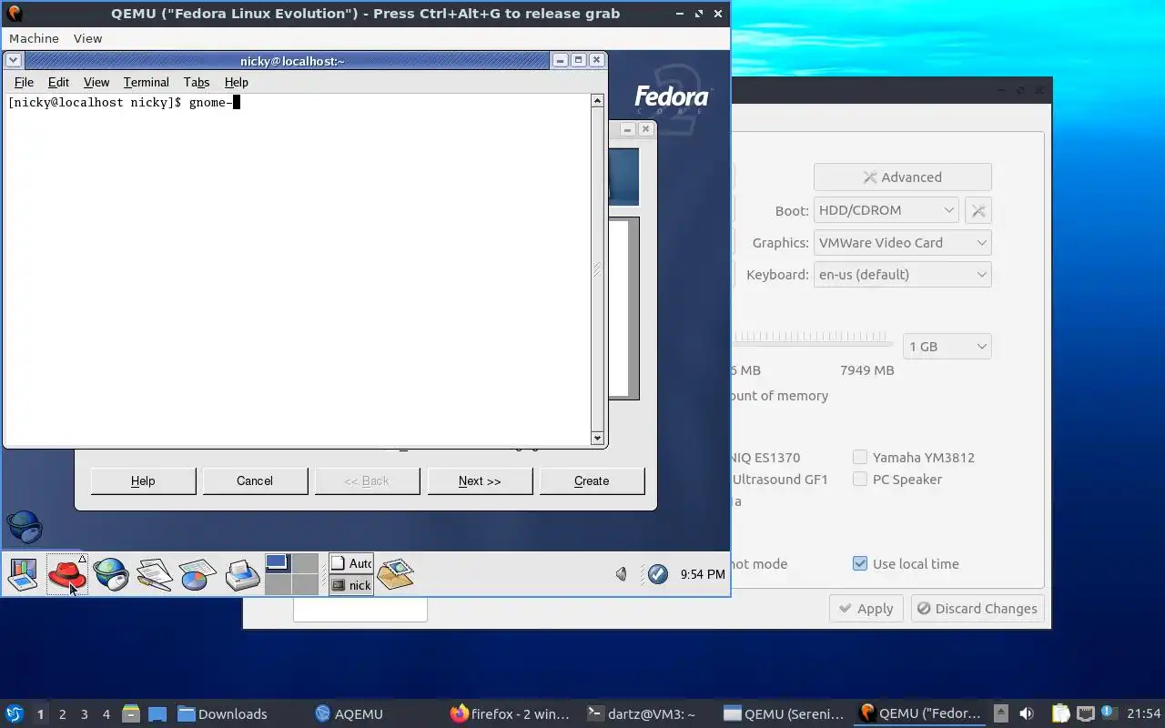
Task: Switch to host workspace 3
Action: pos(85,714)
